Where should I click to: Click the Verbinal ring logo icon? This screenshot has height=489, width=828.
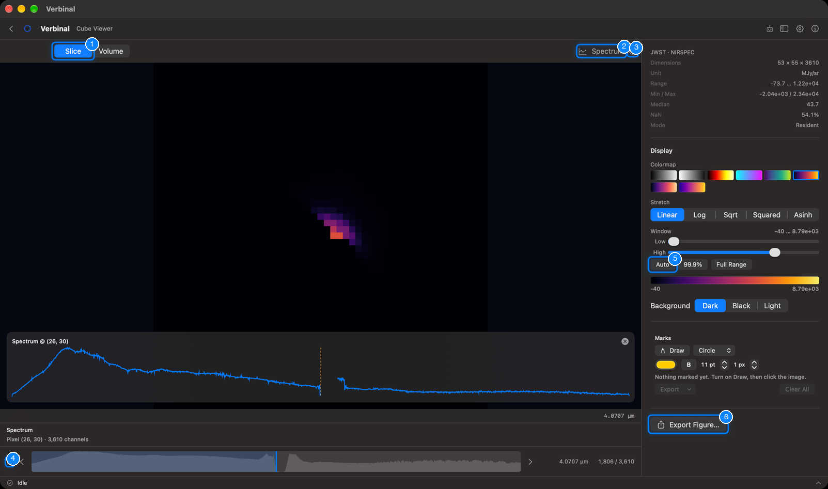tap(27, 29)
